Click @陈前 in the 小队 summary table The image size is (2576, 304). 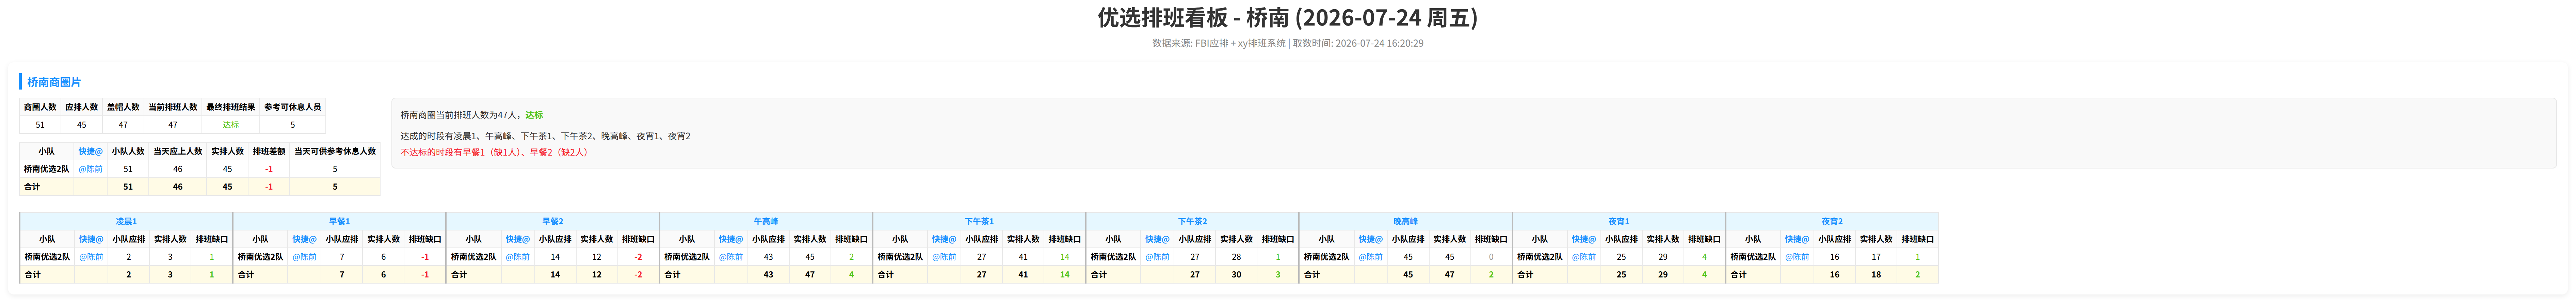(90, 169)
